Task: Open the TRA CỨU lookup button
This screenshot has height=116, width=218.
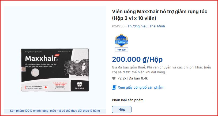Action: [x=121, y=50]
